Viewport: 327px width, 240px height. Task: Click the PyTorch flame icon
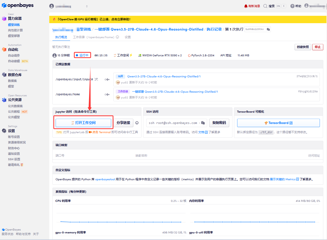point(189,55)
